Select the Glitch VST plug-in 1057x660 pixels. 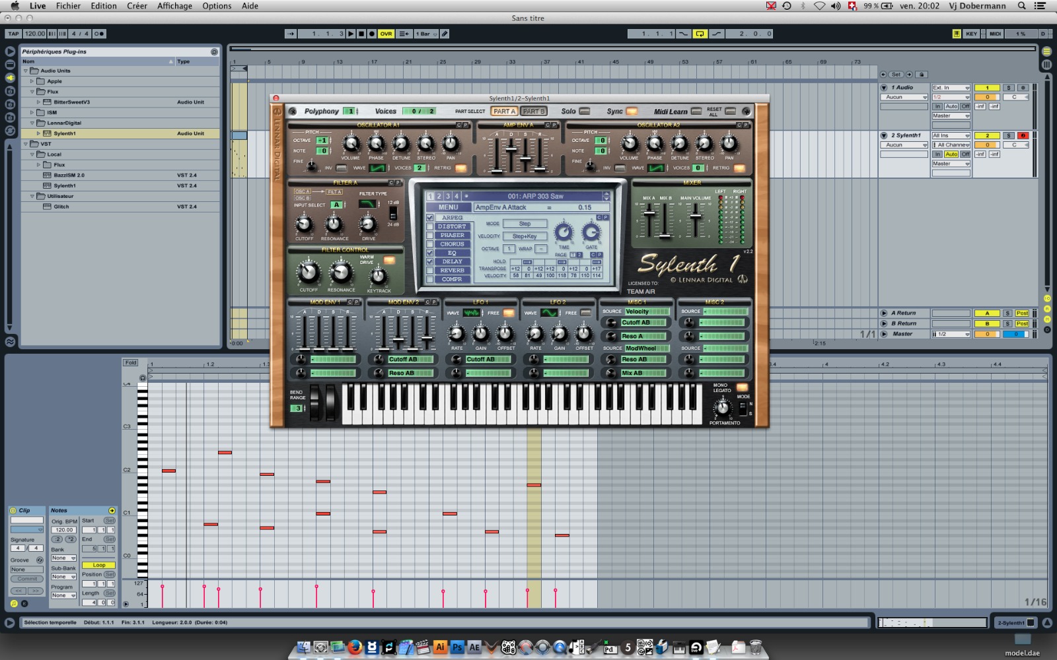pyautogui.click(x=120, y=207)
